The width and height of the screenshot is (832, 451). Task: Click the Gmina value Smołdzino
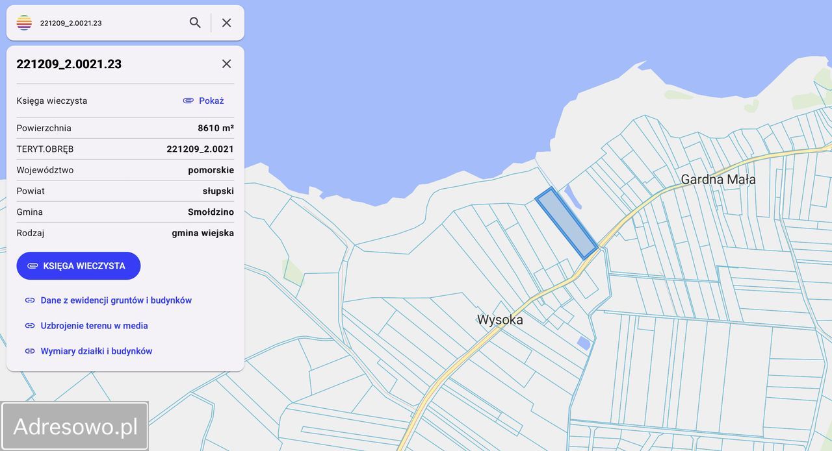pyautogui.click(x=211, y=212)
